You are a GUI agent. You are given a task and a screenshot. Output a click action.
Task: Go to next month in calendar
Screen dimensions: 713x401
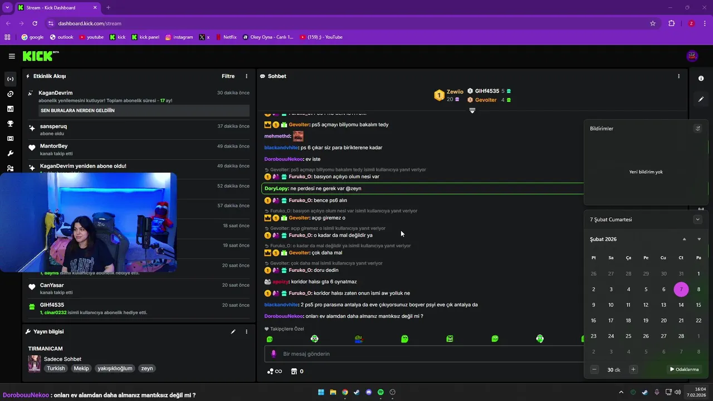click(x=699, y=239)
